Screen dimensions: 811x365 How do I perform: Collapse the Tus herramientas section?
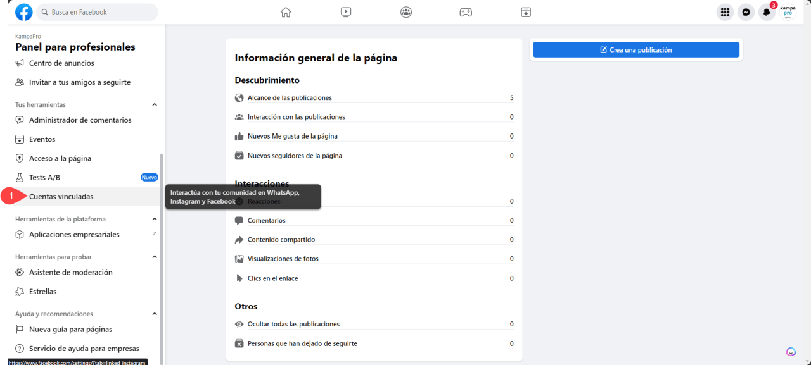click(155, 105)
